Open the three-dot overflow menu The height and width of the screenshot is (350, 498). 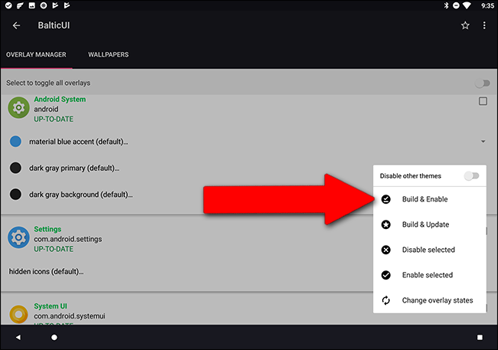coord(484,25)
